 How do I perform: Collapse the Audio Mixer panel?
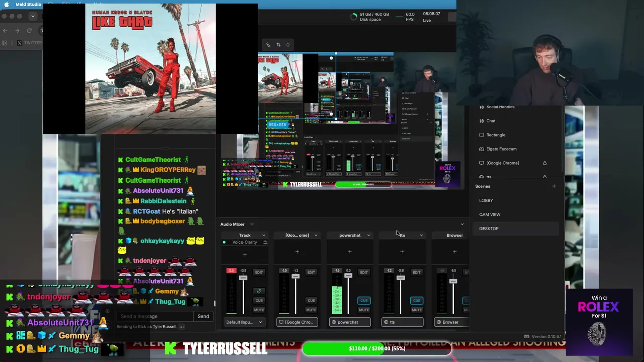pos(462,224)
